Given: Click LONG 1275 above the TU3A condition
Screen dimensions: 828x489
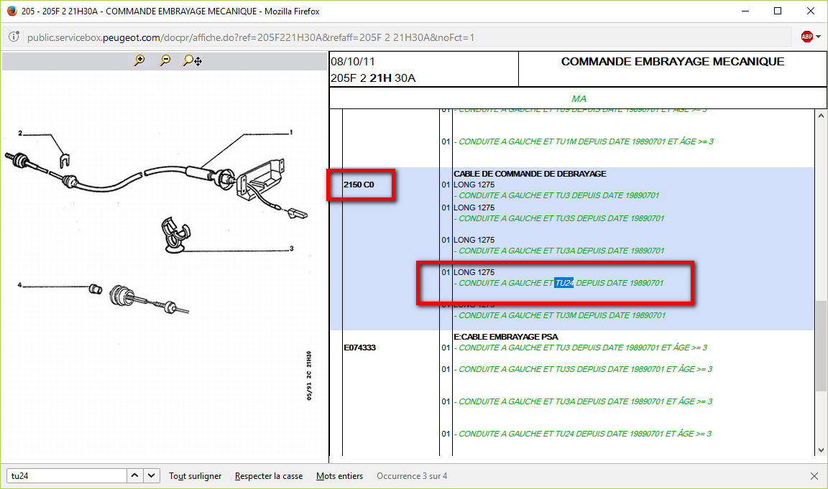Looking at the screenshot, I should pyautogui.click(x=474, y=240).
